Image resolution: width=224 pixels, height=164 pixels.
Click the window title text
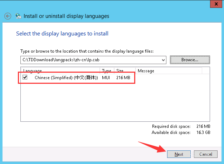coord(66,16)
